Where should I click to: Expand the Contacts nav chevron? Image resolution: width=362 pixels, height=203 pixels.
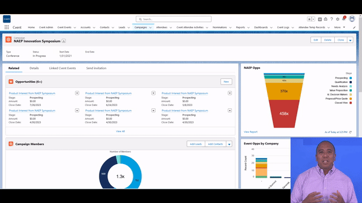click(113, 28)
